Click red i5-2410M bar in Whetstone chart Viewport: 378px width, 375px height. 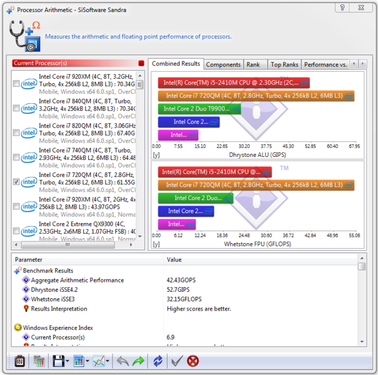coord(215,172)
